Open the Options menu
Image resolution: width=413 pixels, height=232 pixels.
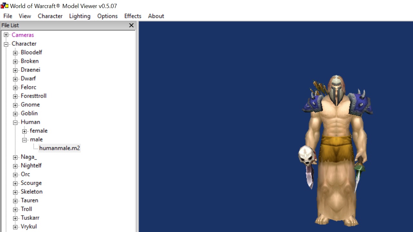pos(107,16)
